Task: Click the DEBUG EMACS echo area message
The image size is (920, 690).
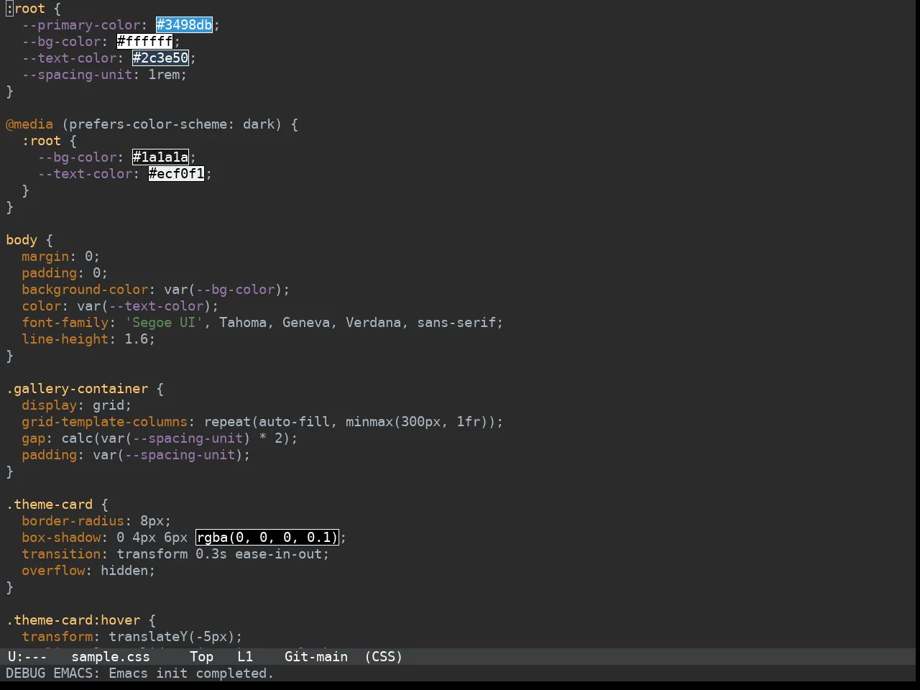Action: (139, 673)
